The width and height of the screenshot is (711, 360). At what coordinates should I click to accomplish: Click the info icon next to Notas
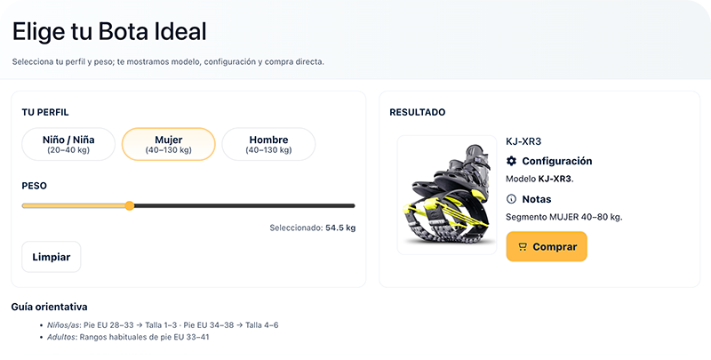(x=511, y=199)
